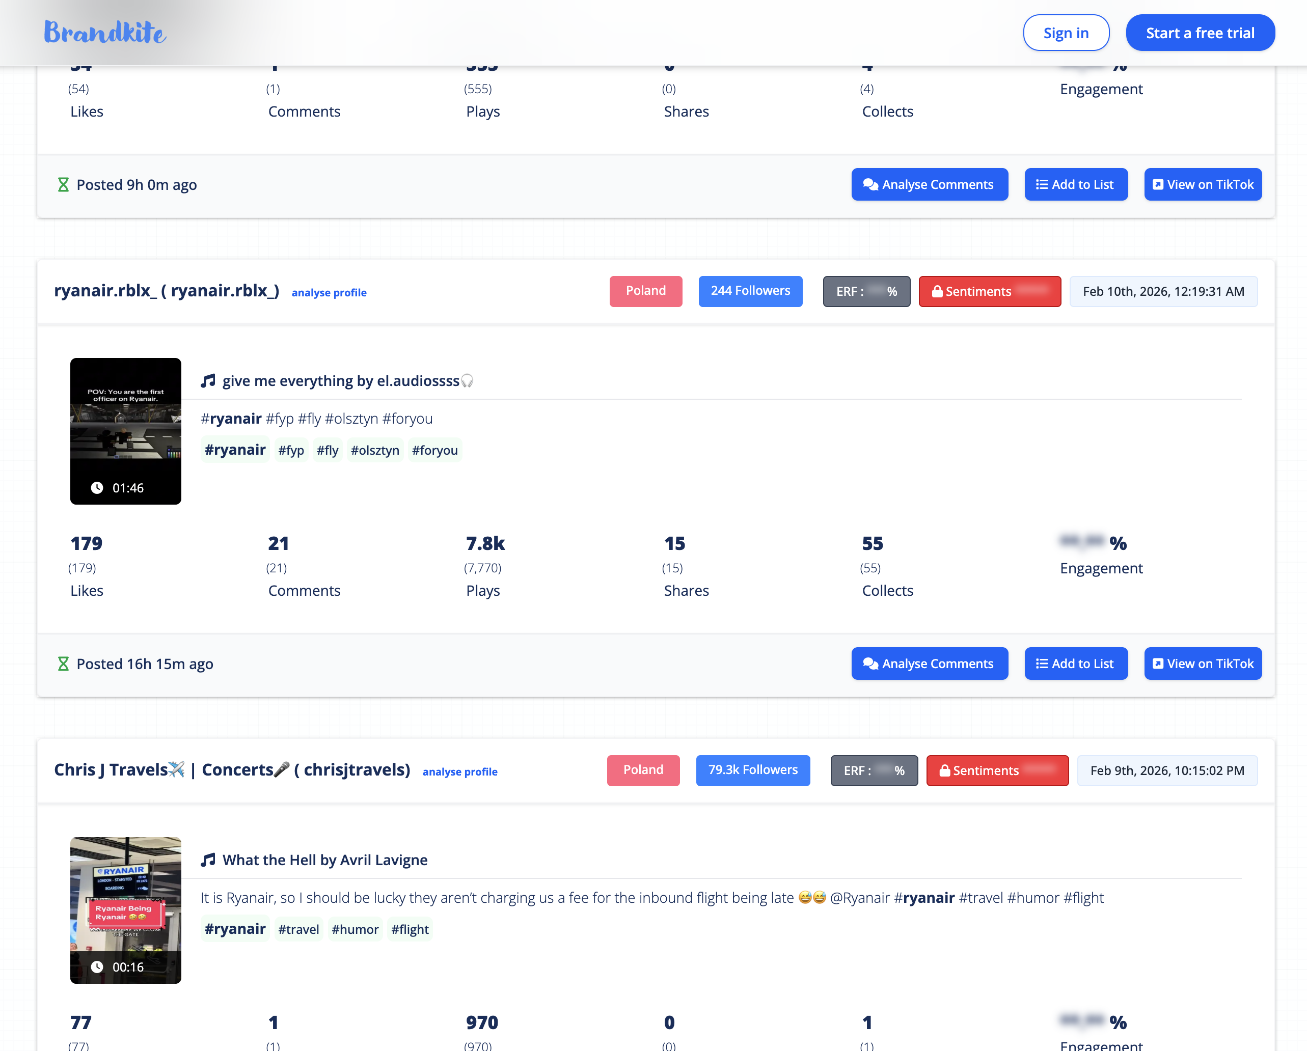Click the 244 Followers badge

coord(750,292)
